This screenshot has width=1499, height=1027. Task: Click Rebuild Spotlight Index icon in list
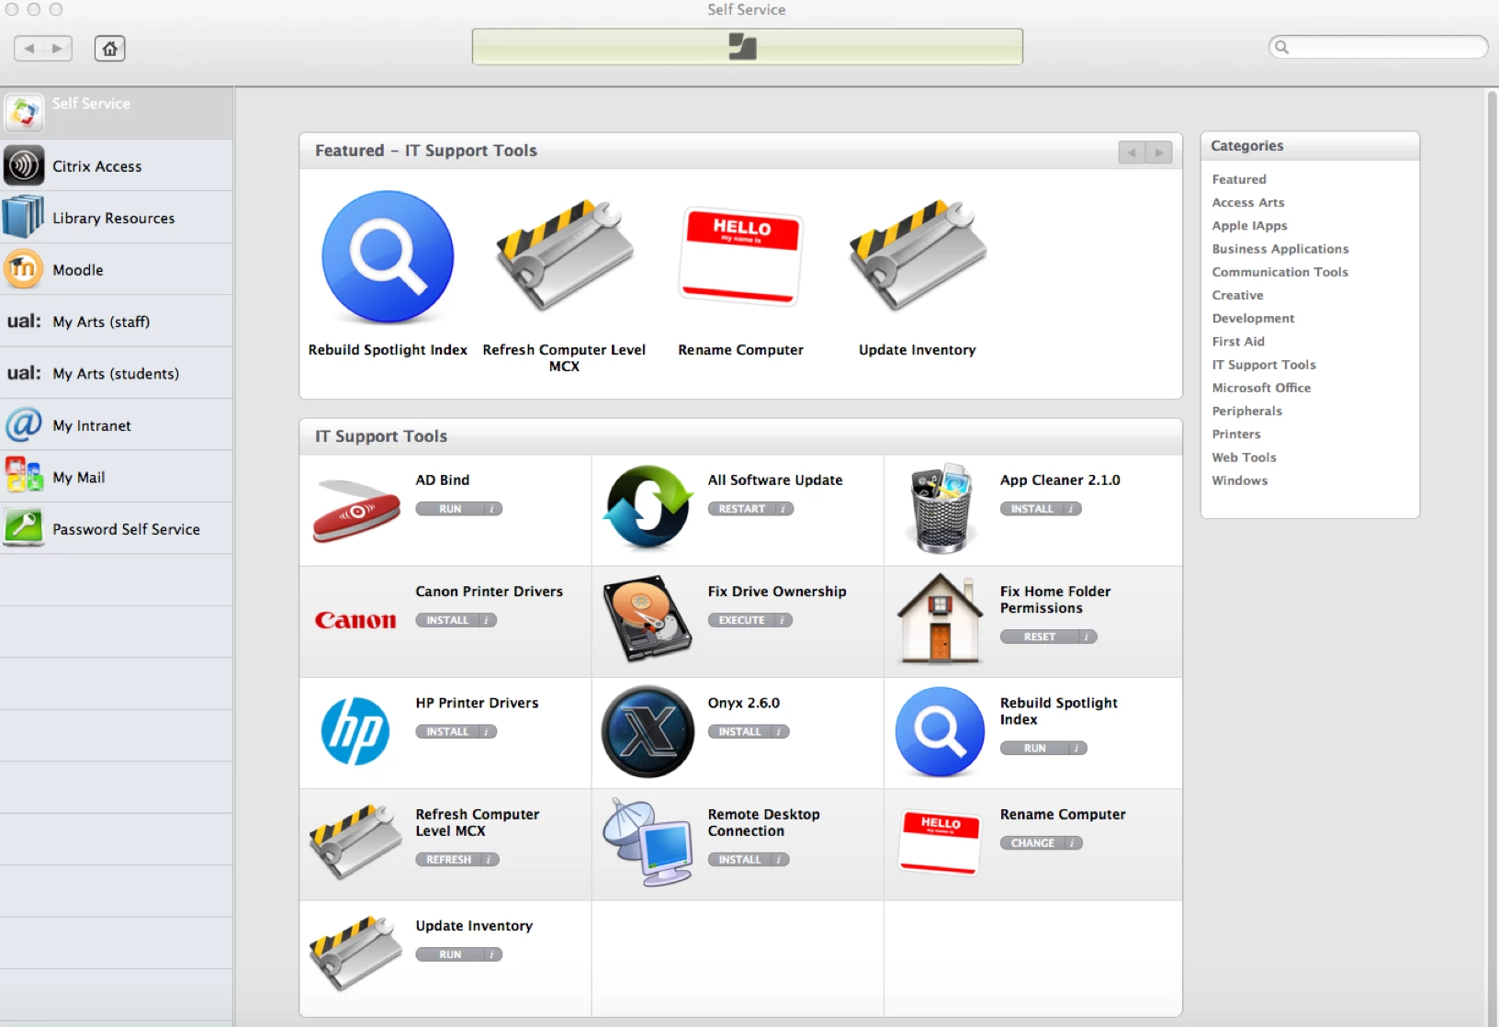click(x=941, y=732)
